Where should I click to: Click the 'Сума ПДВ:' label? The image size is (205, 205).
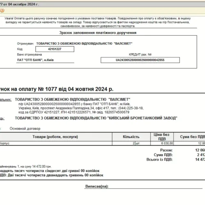click(163, 155)
